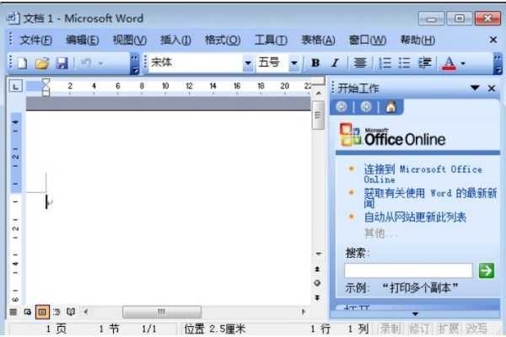Image resolution: width=506 pixels, height=337 pixels.
Task: Click the vertical scrollbar up arrow
Action: [319, 94]
